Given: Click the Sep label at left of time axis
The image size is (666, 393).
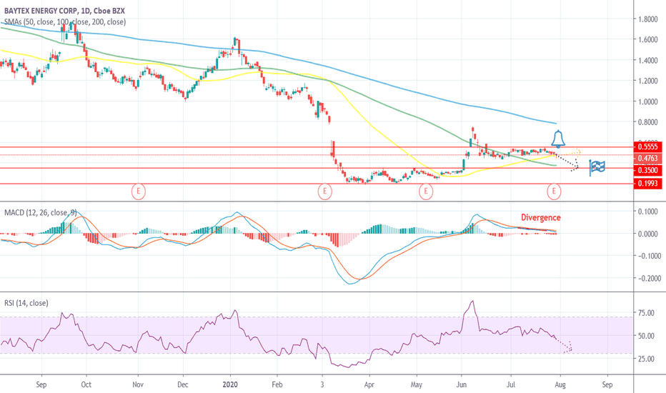Looking at the screenshot, I should (x=41, y=384).
